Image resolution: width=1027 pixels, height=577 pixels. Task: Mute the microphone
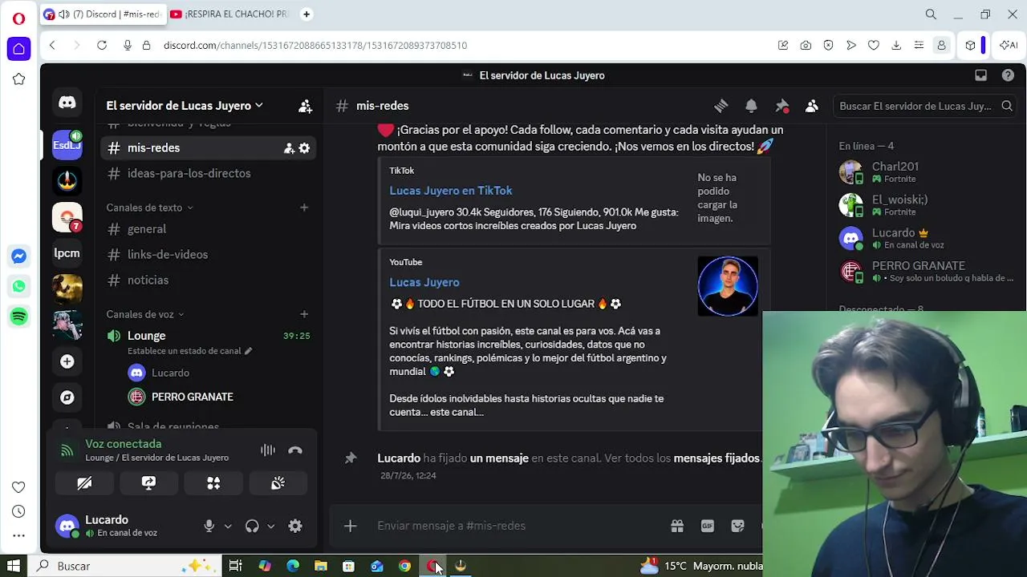tap(209, 526)
